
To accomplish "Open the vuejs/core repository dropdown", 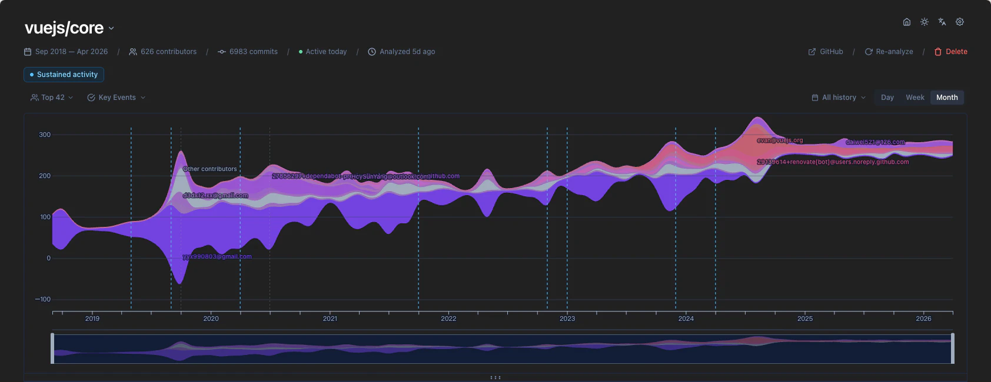I will click(69, 28).
